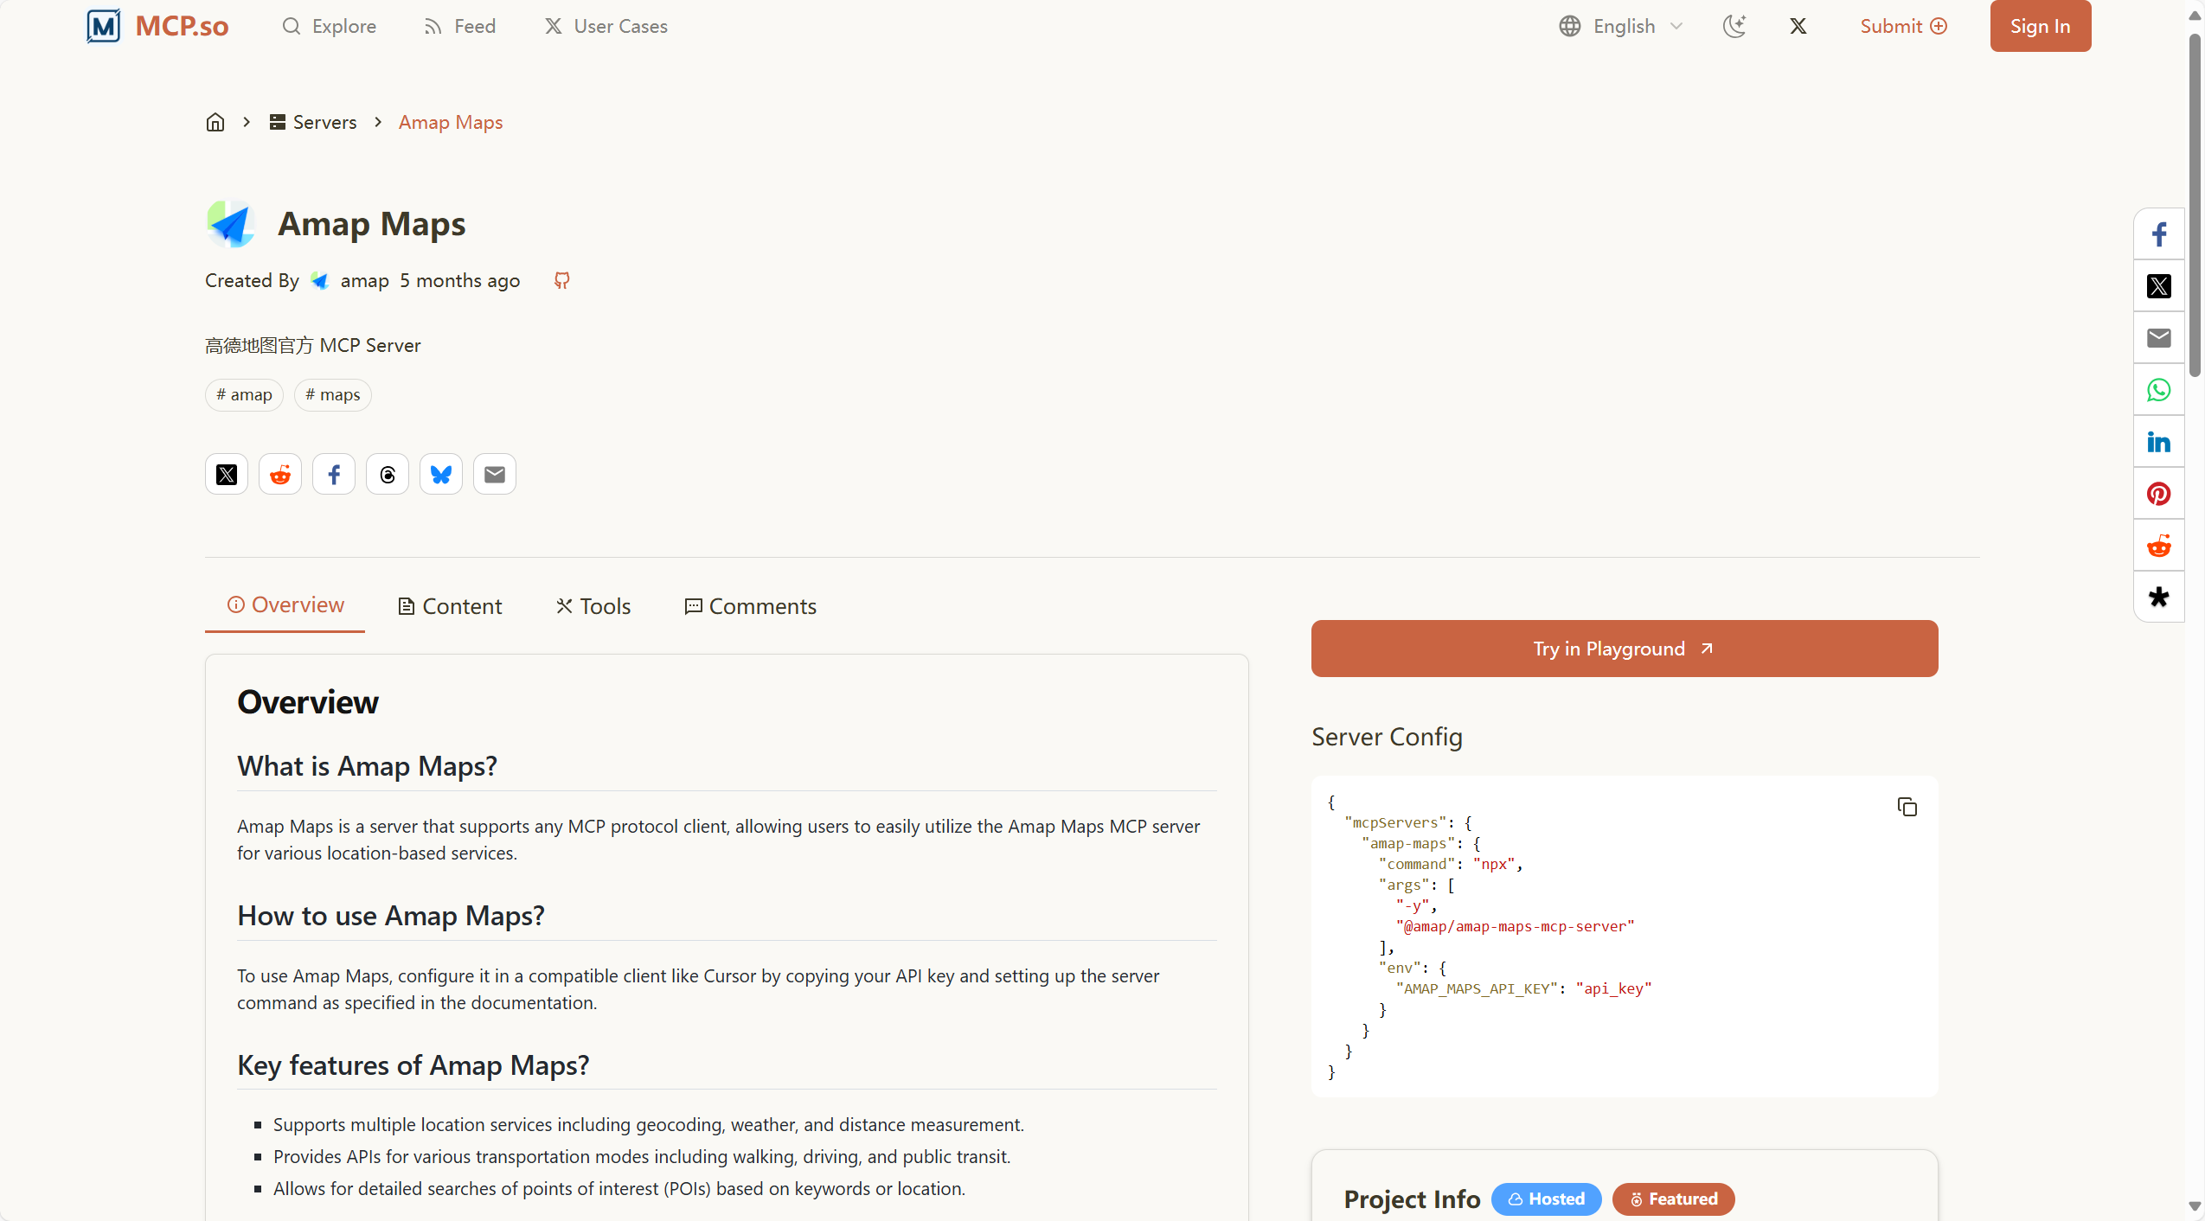Switch to the Comments tab

point(750,606)
